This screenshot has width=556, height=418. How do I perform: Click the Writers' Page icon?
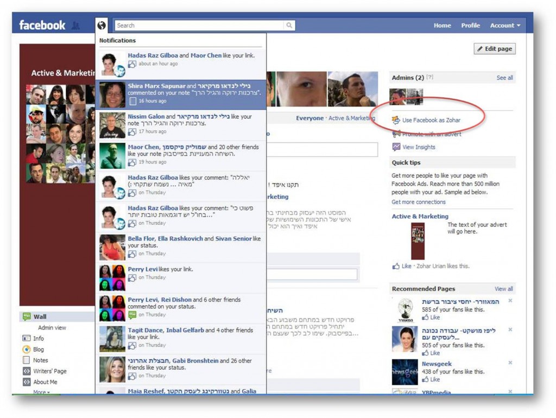coord(26,371)
